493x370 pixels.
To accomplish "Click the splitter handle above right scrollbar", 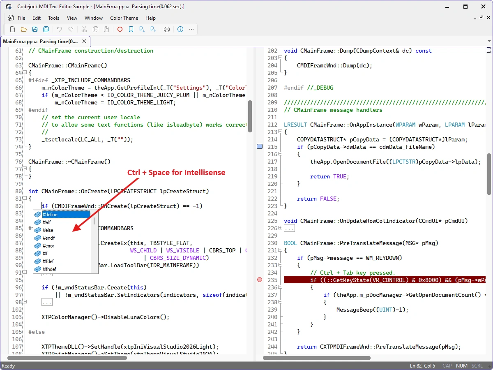I will [489, 50].
